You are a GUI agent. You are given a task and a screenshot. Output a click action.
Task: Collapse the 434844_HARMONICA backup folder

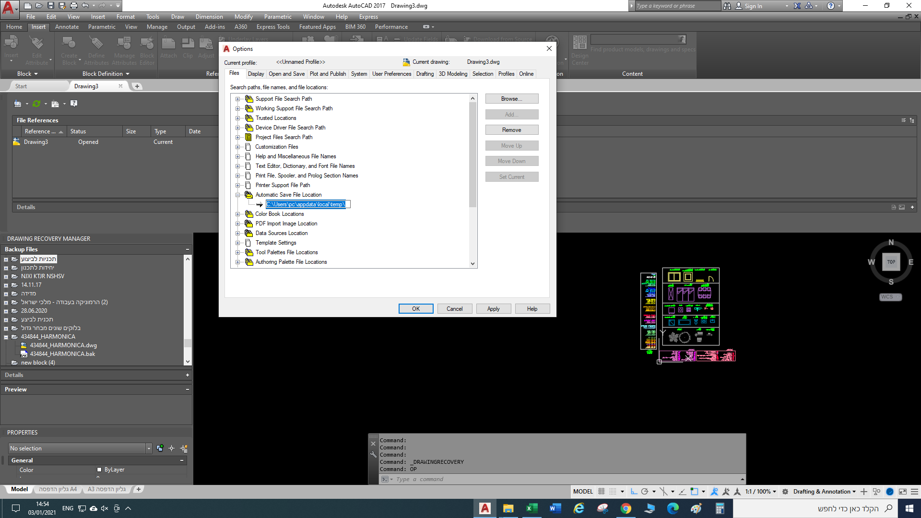tap(6, 337)
